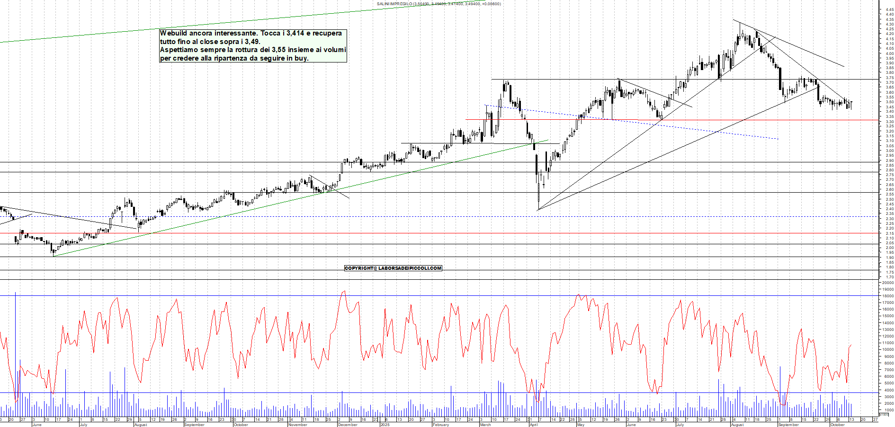Click the 10000 volume scale value

click(887, 349)
